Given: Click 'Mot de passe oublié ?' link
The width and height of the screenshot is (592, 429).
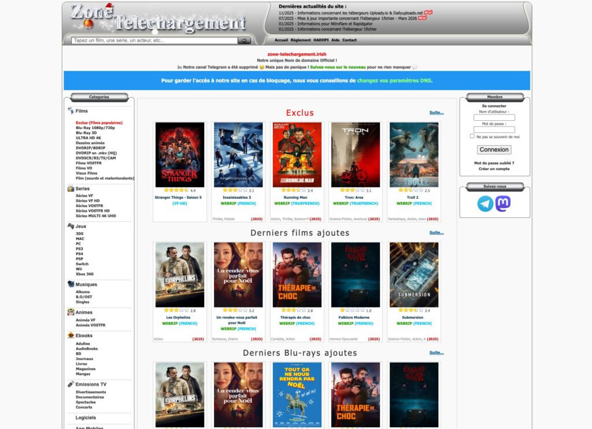Looking at the screenshot, I should tap(494, 163).
